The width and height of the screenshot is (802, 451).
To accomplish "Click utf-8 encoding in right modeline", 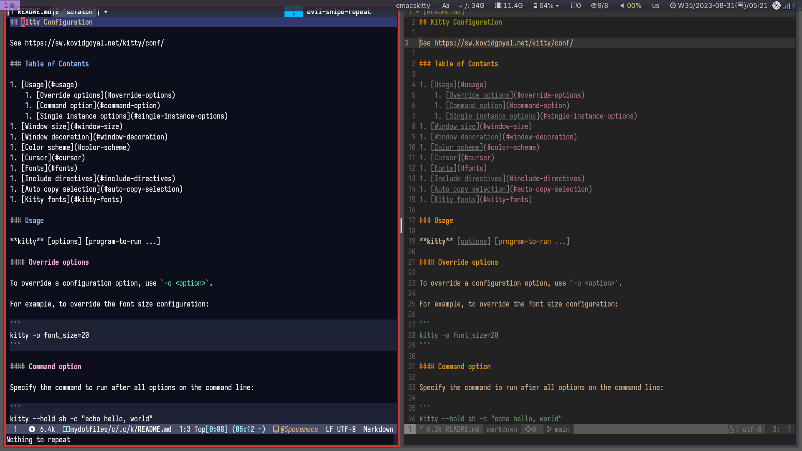I will [751, 429].
